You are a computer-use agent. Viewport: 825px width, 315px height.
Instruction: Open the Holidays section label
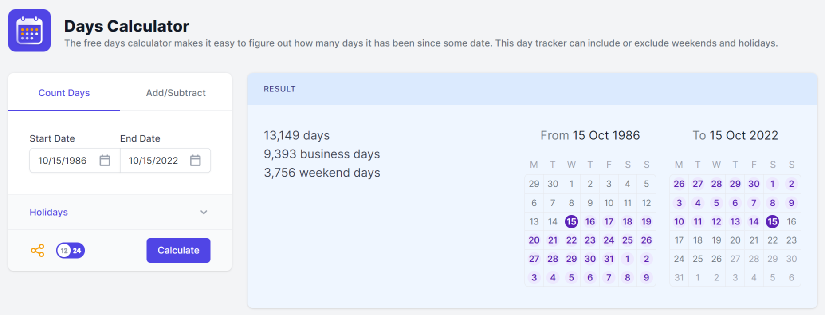(x=49, y=212)
